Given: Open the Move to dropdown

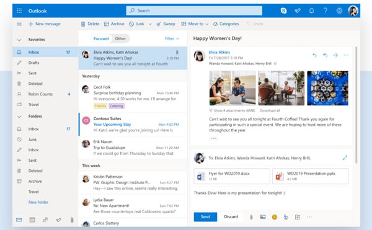Looking at the screenshot, I should 195,24.
